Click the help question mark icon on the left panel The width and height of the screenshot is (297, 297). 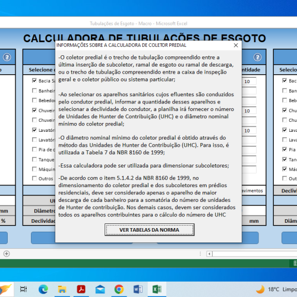(x=7, y=58)
